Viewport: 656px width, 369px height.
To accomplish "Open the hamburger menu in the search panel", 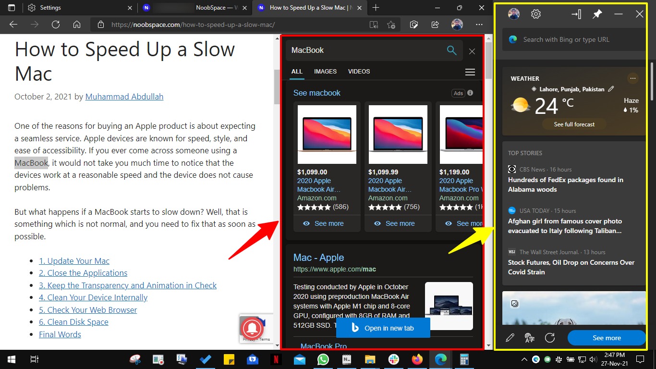I will 470,72.
